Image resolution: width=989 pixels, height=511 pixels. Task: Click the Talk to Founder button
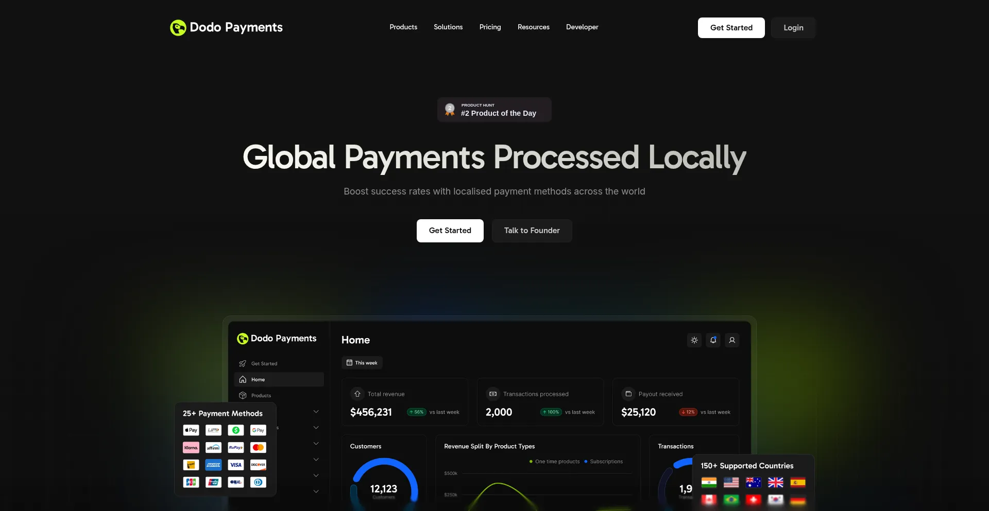(x=532, y=231)
